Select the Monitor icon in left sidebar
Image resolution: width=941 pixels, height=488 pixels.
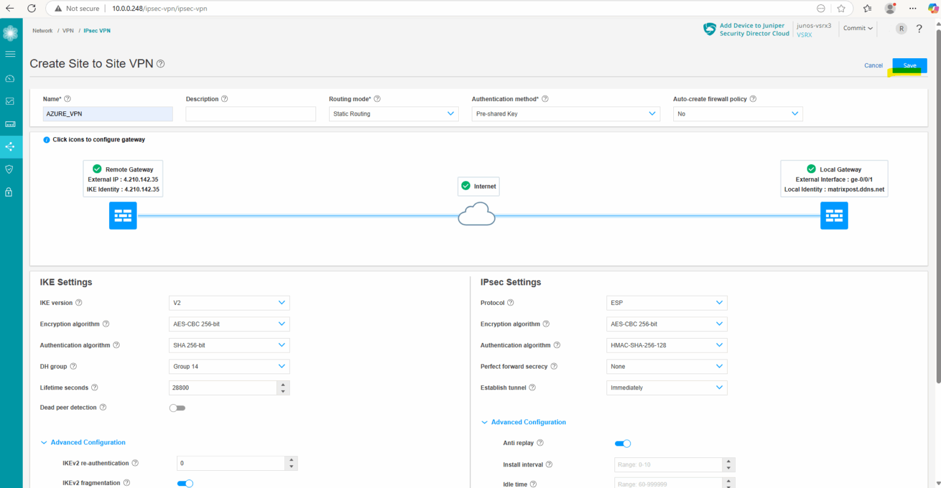point(10,100)
